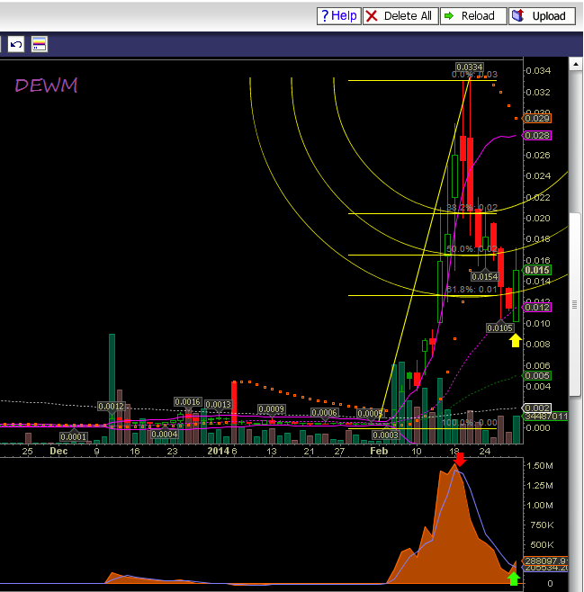The width and height of the screenshot is (584, 592).
Task: Click the yellow up arrow on the price chart
Action: point(516,340)
